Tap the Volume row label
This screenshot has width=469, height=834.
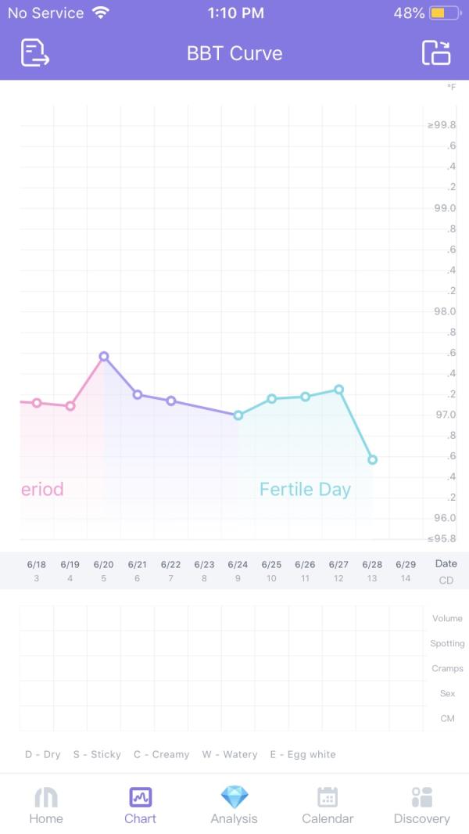(x=447, y=618)
